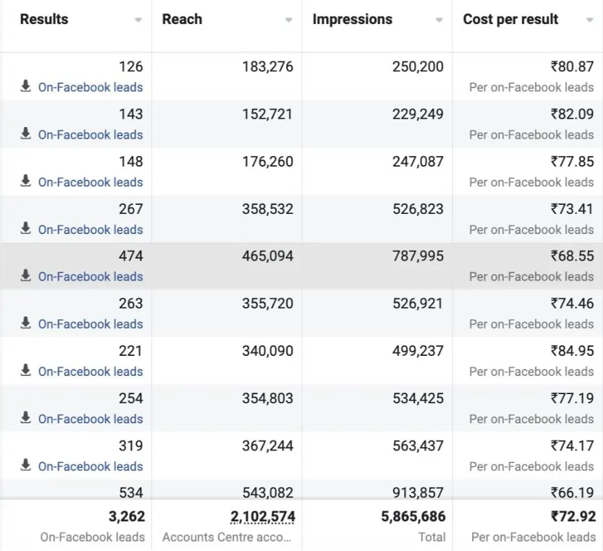Select reach value 367,244
The height and width of the screenshot is (551, 603).
click(268, 445)
